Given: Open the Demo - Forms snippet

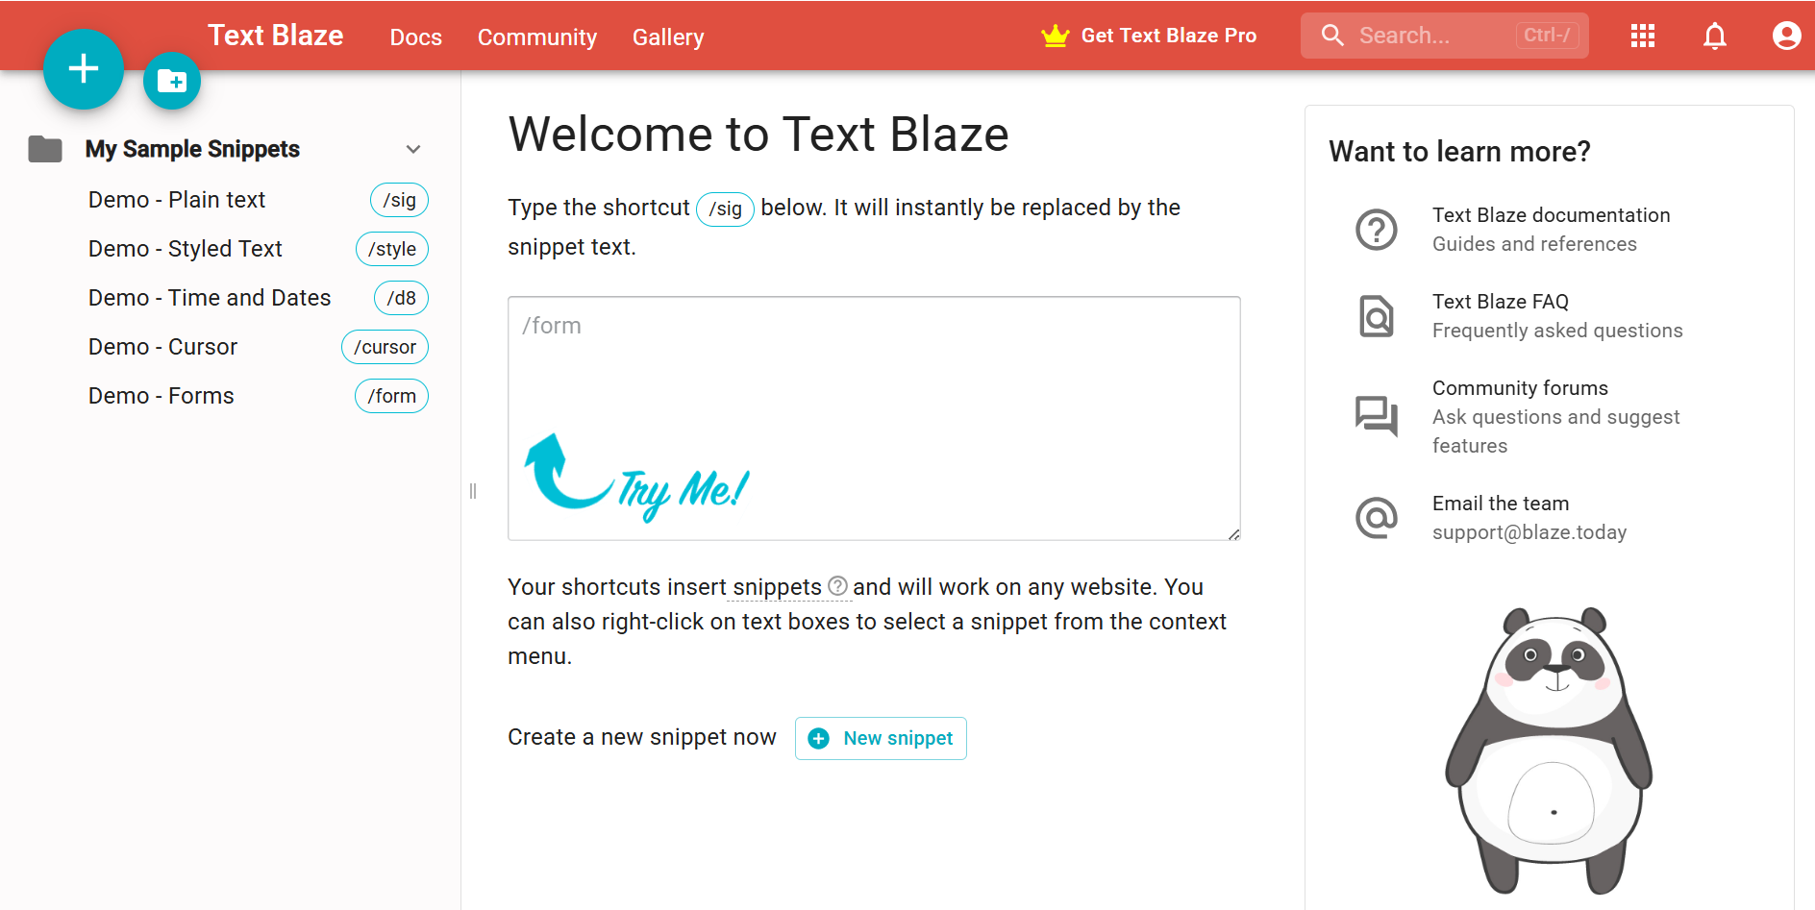Looking at the screenshot, I should coord(162,396).
